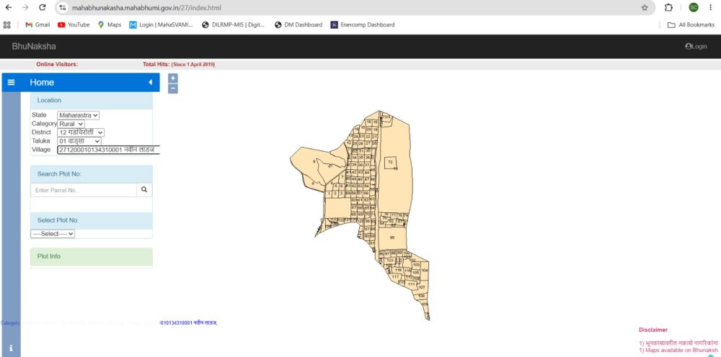Select plot 117 on the map
Screen dimensions: 721x357
[x=395, y=277]
